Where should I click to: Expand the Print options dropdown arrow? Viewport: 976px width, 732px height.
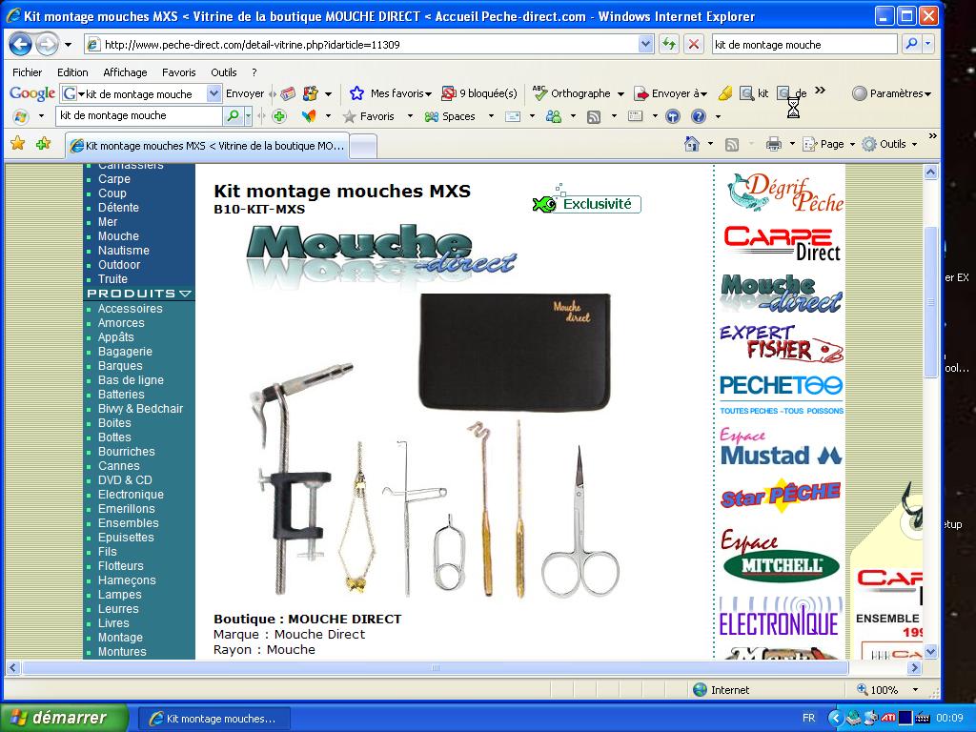792,145
